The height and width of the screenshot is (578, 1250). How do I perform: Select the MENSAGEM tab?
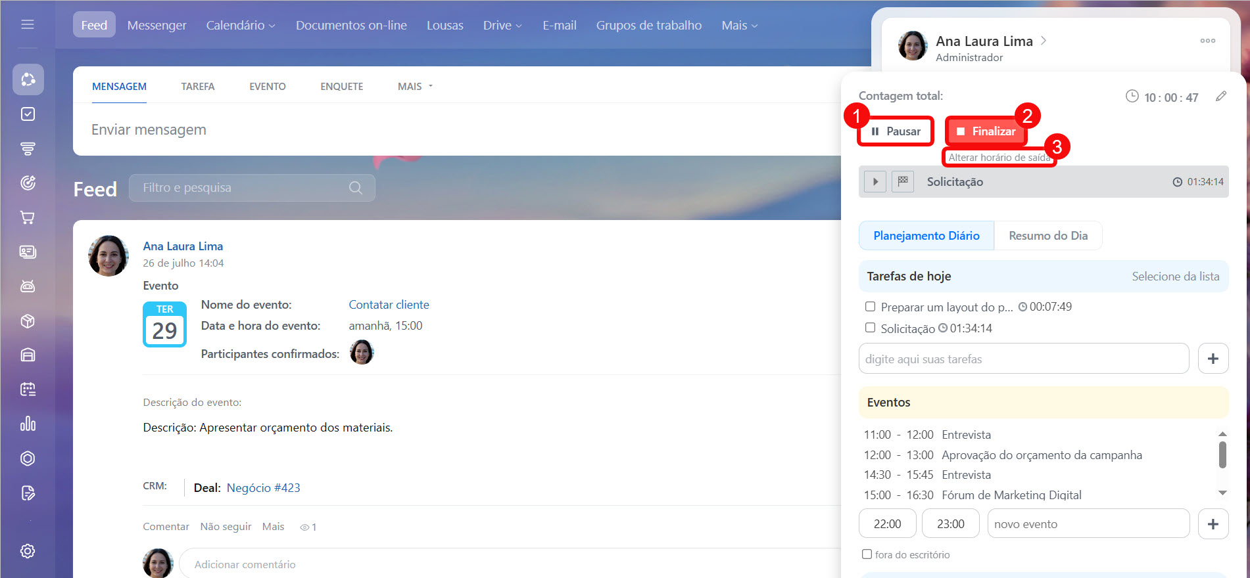(119, 87)
